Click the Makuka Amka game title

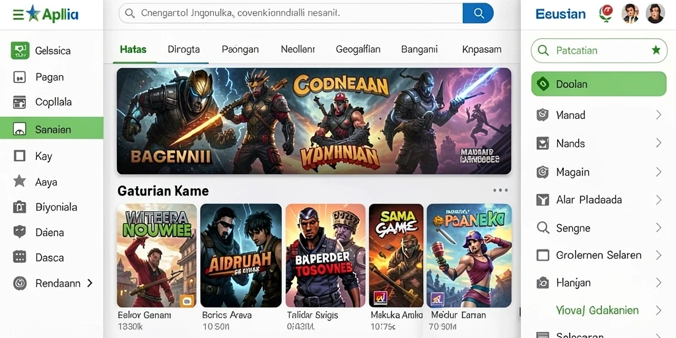[x=397, y=315]
